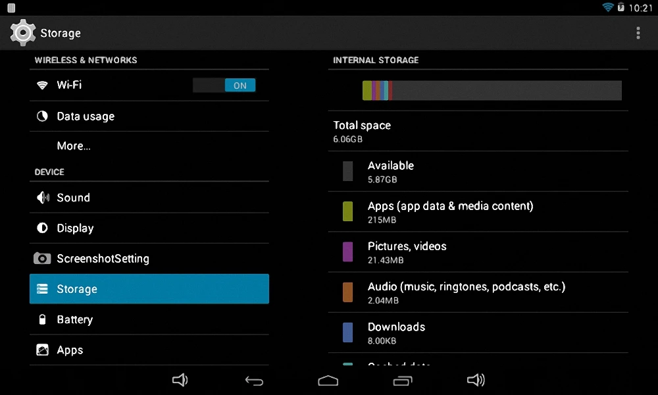The image size is (658, 395).
Task: Click the Storage title in action bar
Action: click(61, 33)
